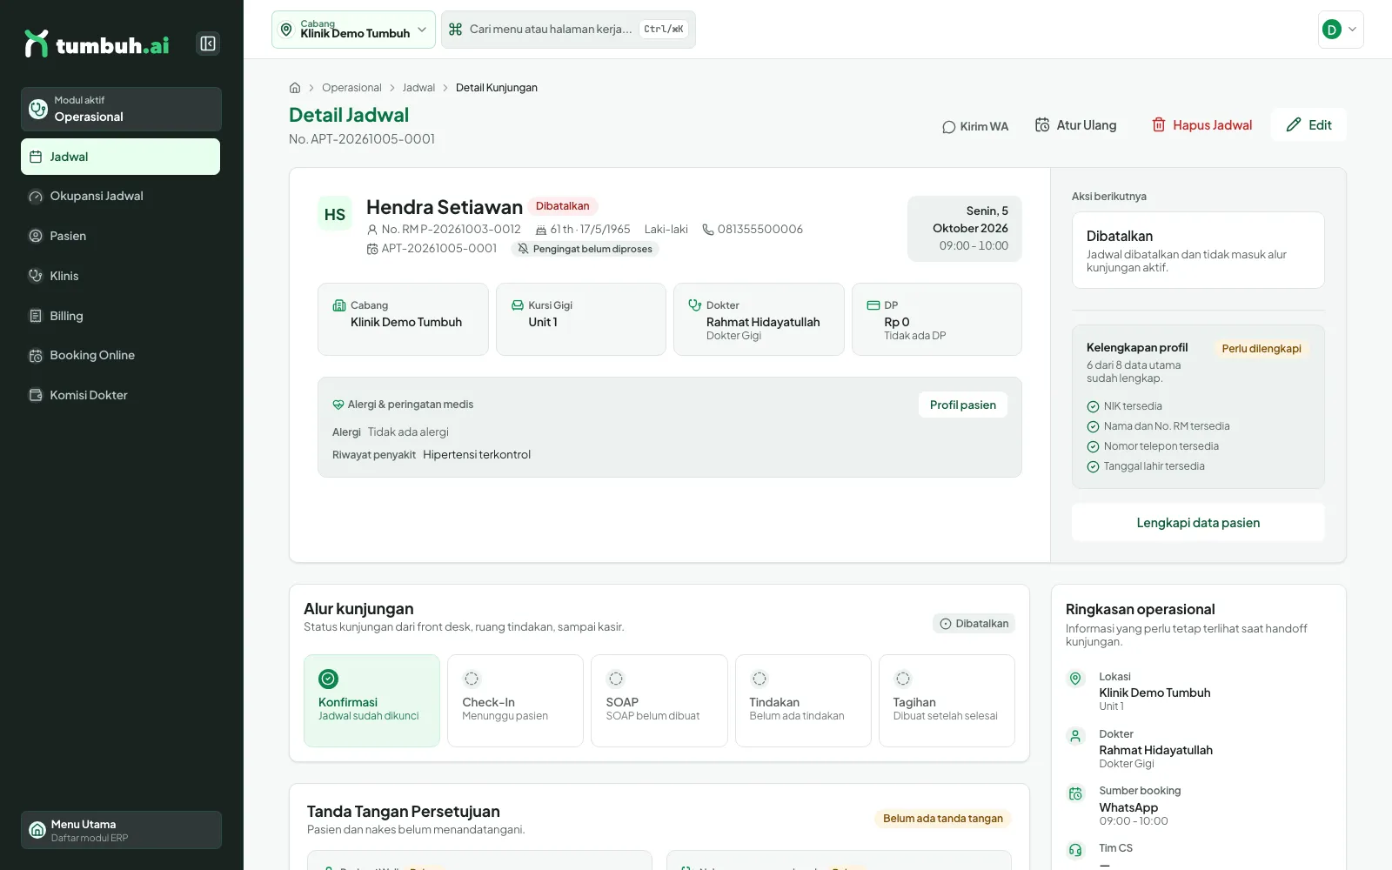Click the Pengingat belum diproses badge
This screenshot has width=1392, height=870.
point(585,249)
